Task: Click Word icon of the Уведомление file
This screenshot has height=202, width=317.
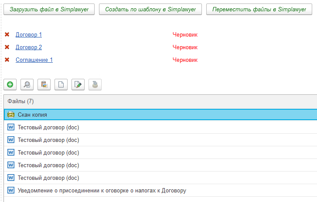Action: (11, 190)
